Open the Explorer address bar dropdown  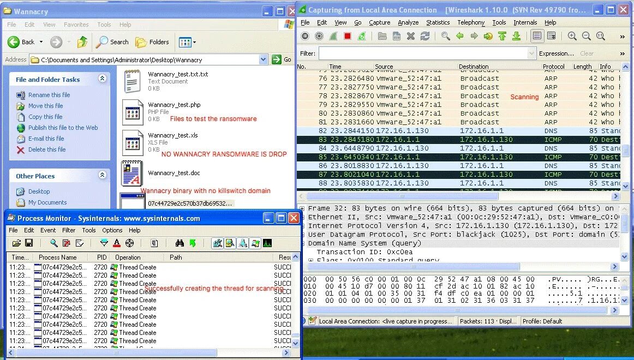pyautogui.click(x=263, y=60)
